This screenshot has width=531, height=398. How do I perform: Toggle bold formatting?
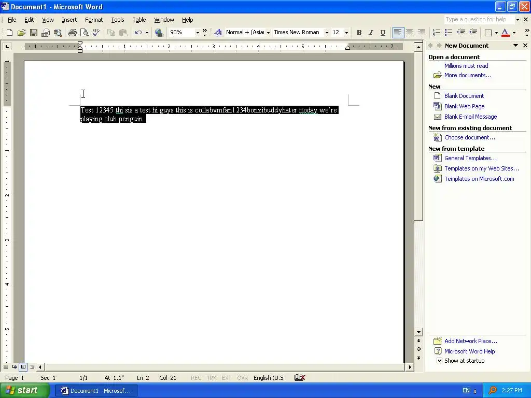(x=359, y=33)
